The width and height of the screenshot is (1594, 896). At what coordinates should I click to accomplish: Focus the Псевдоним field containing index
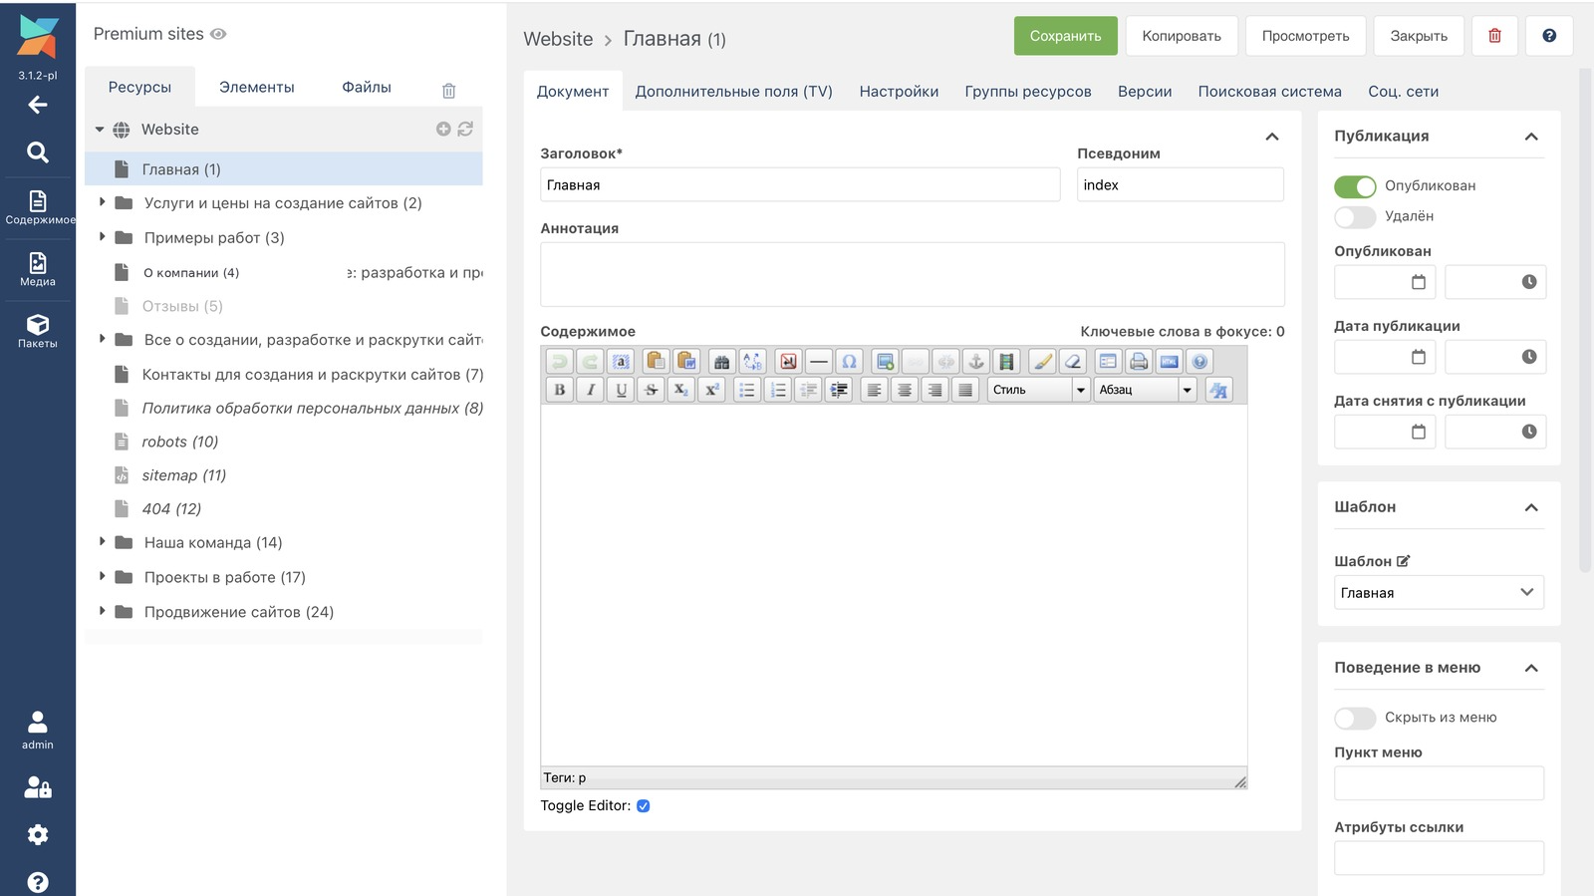(1181, 184)
